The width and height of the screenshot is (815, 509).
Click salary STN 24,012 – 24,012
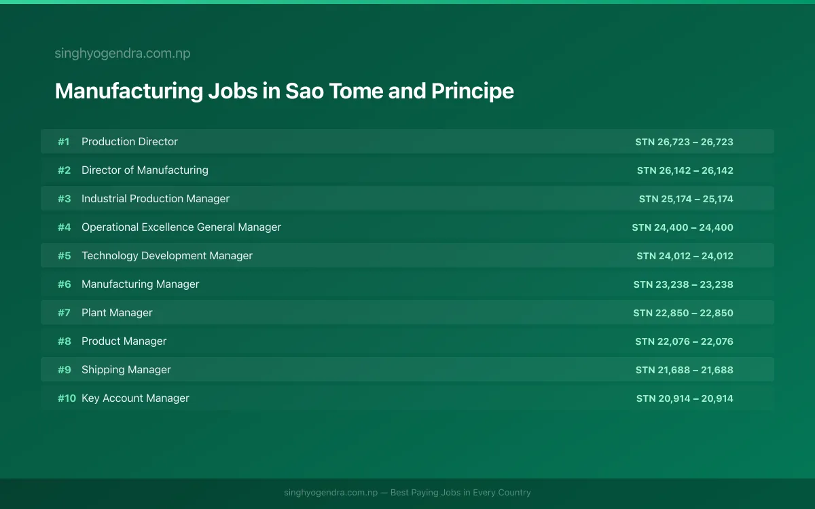coord(685,256)
